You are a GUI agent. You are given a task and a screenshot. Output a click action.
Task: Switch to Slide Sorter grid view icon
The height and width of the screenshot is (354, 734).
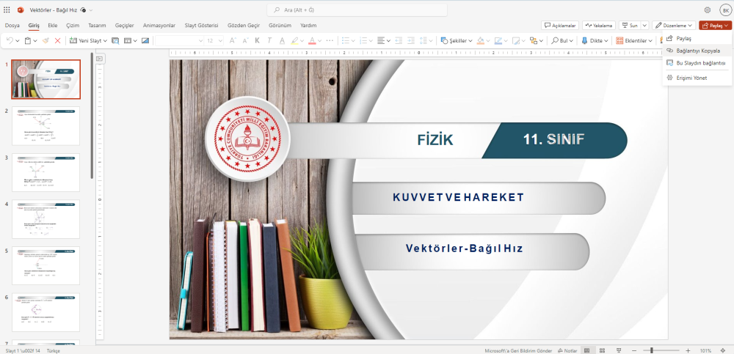[603, 350]
